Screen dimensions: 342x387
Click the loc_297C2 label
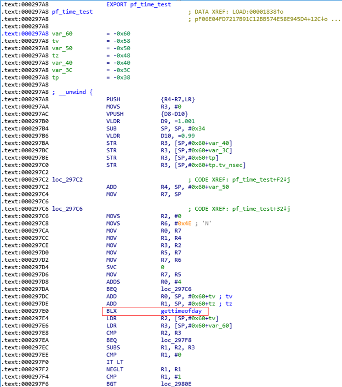point(67,180)
